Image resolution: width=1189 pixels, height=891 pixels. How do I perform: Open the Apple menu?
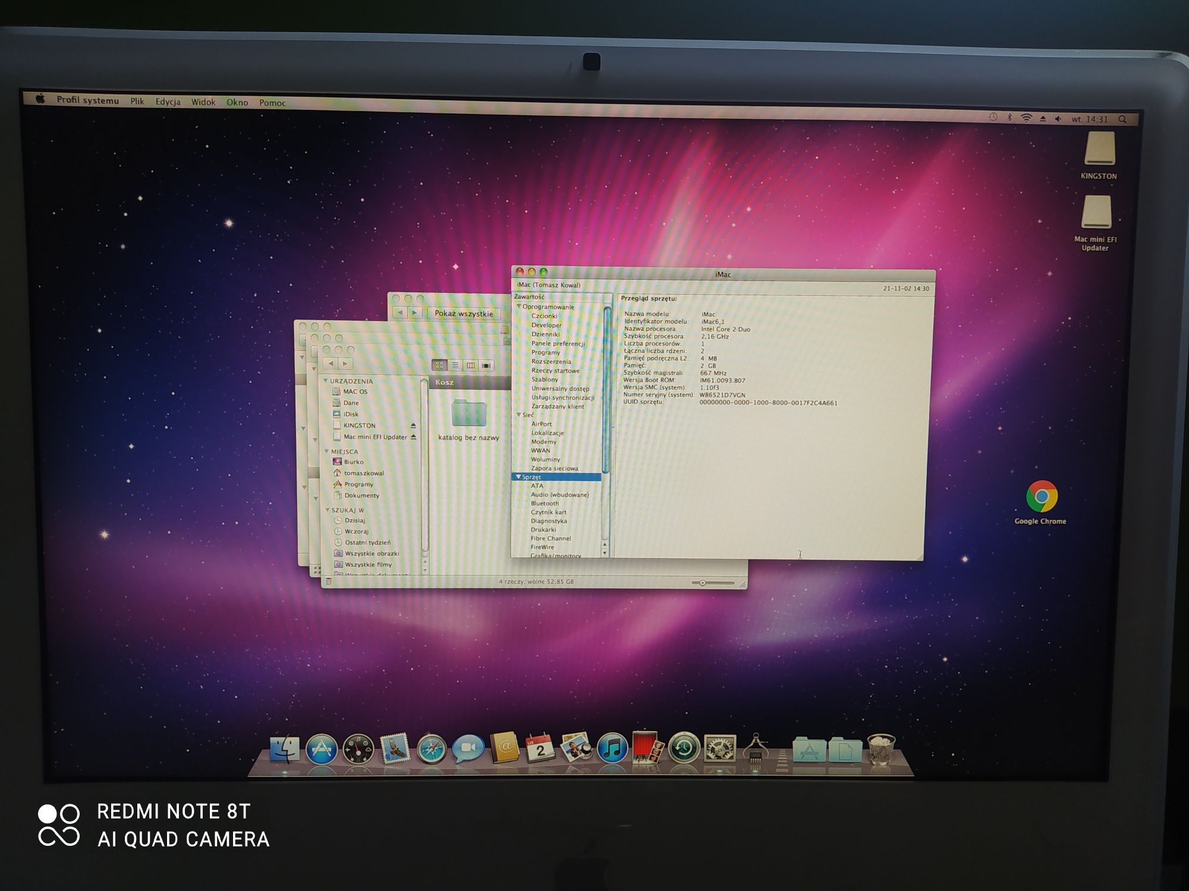(40, 99)
